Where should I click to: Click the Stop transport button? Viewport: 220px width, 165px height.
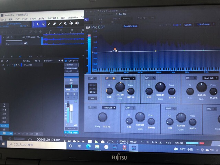tap(90, 141)
